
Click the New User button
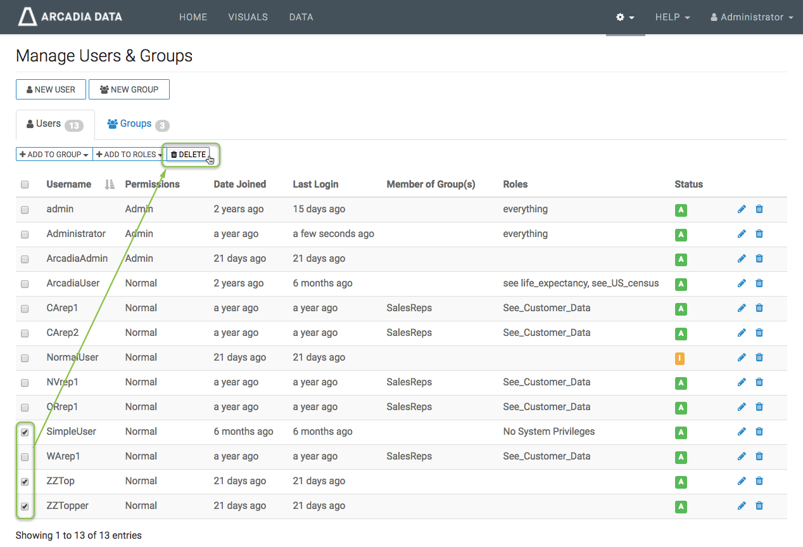point(51,89)
